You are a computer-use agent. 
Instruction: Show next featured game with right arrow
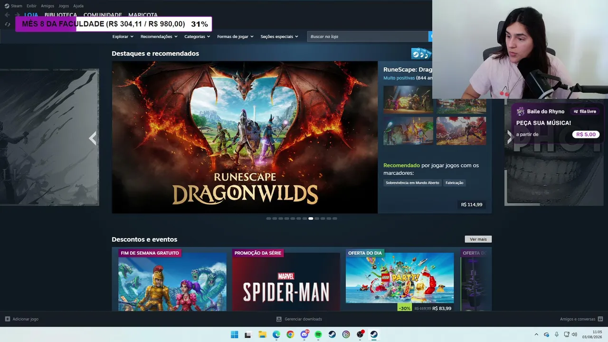point(510,138)
